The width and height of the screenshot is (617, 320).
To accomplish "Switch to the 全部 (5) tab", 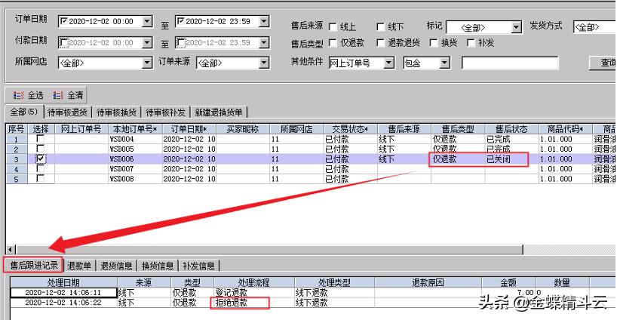I will pyautogui.click(x=24, y=112).
